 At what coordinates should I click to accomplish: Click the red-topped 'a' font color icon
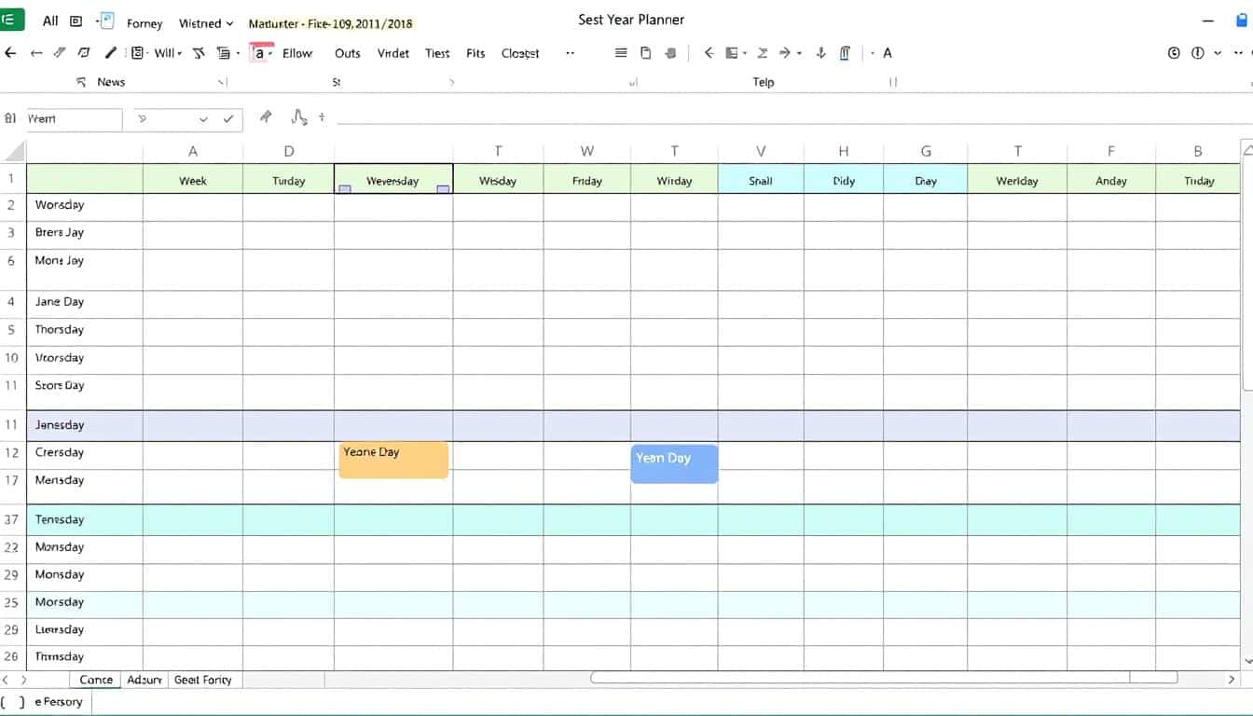[x=260, y=52]
